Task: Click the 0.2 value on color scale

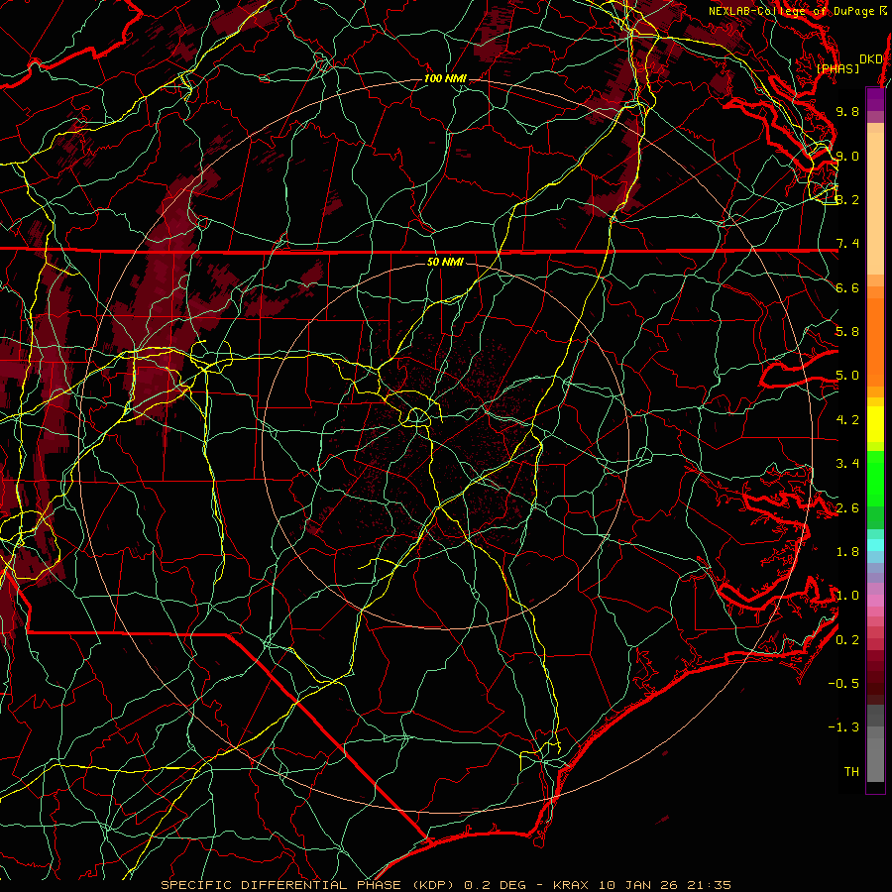Action: (847, 640)
